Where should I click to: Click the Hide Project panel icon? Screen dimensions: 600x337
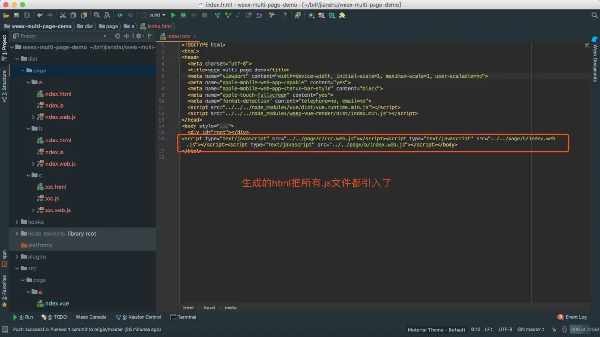(x=150, y=36)
